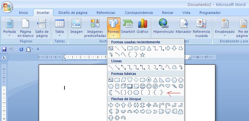Choose the crescent moon shape
The image size is (249, 121).
tap(111, 92)
